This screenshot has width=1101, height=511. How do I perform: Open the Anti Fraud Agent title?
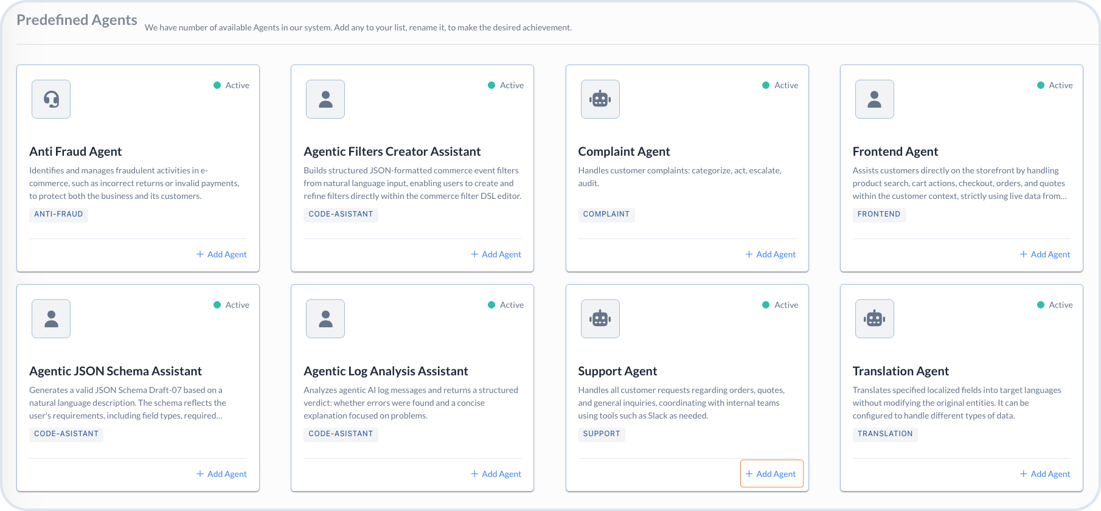(75, 151)
